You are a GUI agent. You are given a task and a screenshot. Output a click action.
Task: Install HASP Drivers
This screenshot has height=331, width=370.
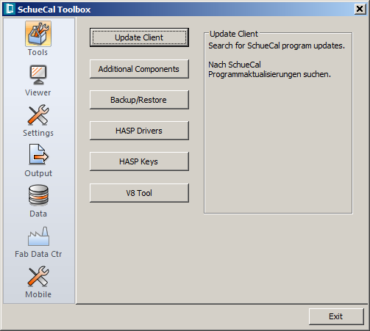[x=139, y=131]
